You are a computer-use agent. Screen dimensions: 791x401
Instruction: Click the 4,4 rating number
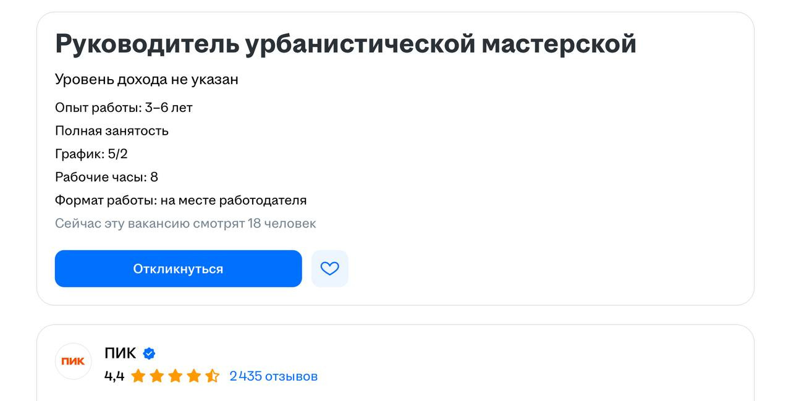[x=114, y=376]
